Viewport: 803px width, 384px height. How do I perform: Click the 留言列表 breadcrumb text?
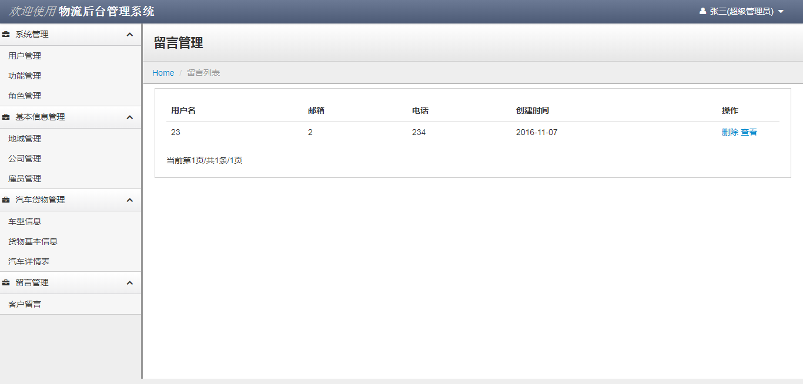[203, 73]
